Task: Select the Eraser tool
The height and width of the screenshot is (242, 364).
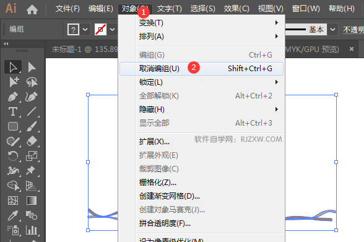Action: pyautogui.click(x=32, y=141)
